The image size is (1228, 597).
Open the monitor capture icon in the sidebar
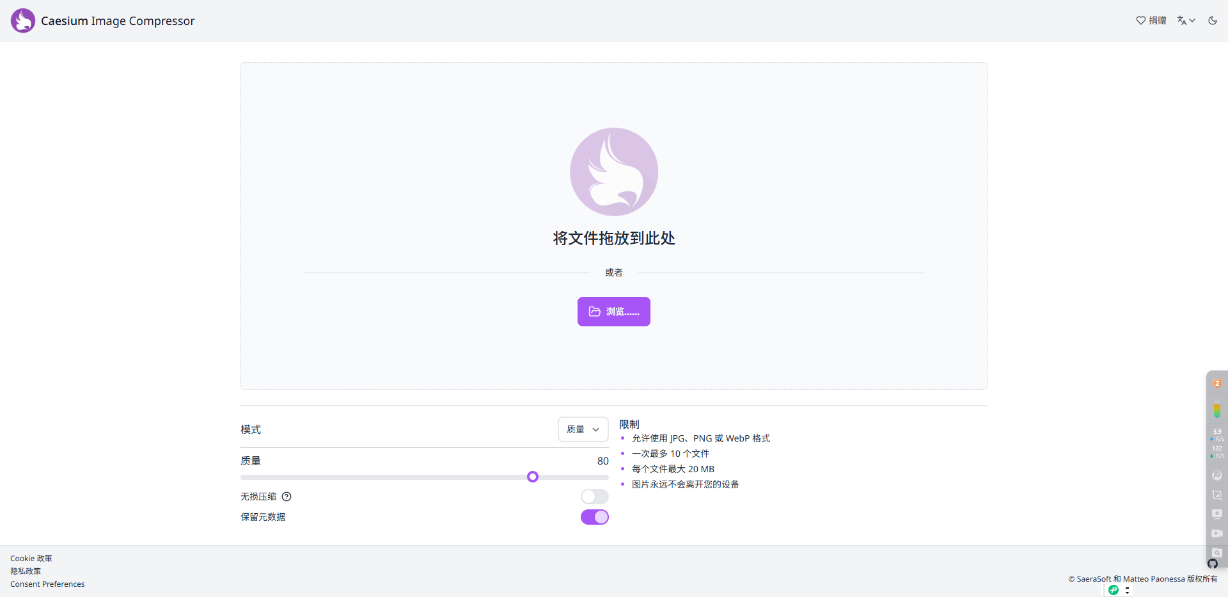pyautogui.click(x=1217, y=513)
